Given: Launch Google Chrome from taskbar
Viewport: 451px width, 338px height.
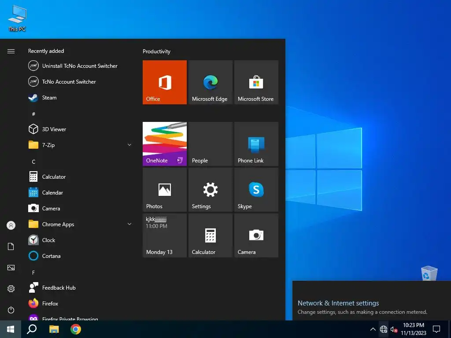Looking at the screenshot, I should (76, 329).
